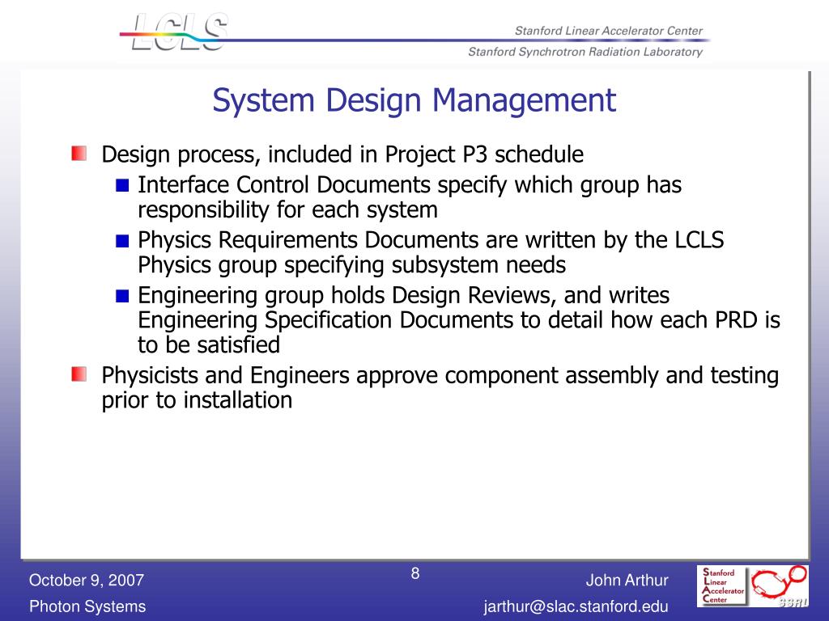This screenshot has width=829, height=621.
Task: Click blue bullet beside 'Engineering group holds'
Action: [x=123, y=296]
